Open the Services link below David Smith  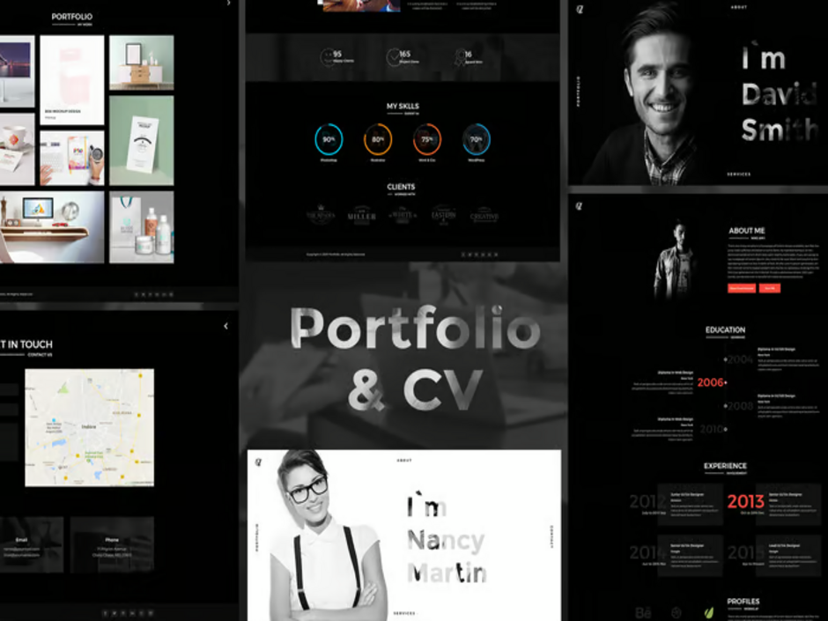[738, 174]
